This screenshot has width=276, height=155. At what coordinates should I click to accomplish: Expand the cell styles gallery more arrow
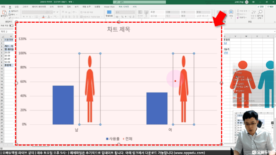[212, 16]
